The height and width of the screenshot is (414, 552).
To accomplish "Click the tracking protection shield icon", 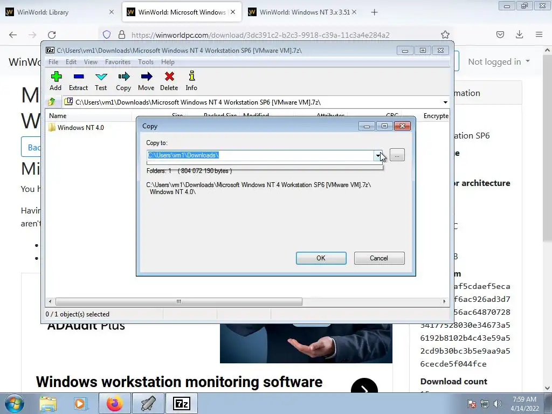I will (107, 34).
